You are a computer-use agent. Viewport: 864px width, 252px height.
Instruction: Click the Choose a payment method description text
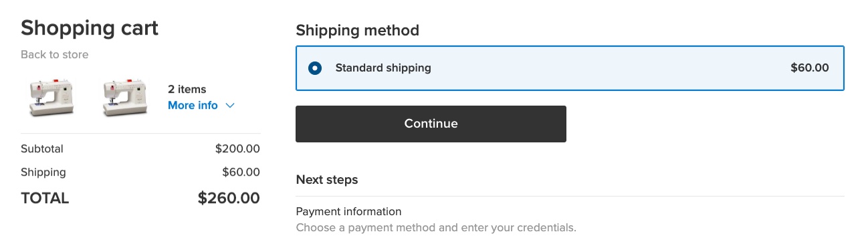point(436,228)
